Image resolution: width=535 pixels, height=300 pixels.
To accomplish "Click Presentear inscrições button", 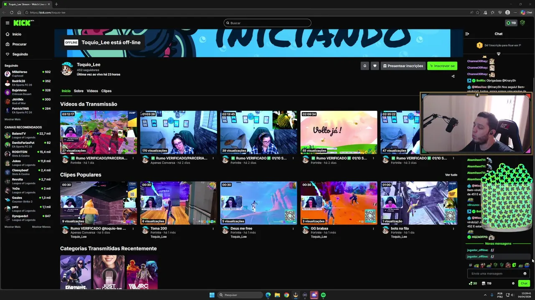I will tap(403, 66).
